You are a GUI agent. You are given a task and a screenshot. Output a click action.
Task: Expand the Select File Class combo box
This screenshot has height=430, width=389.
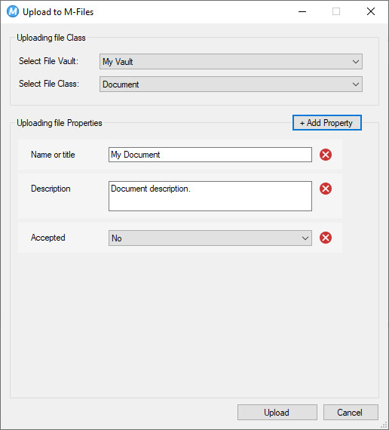[231, 84]
